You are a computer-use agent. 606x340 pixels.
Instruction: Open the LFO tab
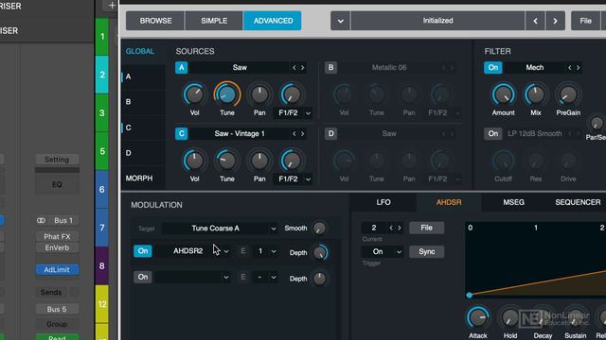[x=383, y=202]
